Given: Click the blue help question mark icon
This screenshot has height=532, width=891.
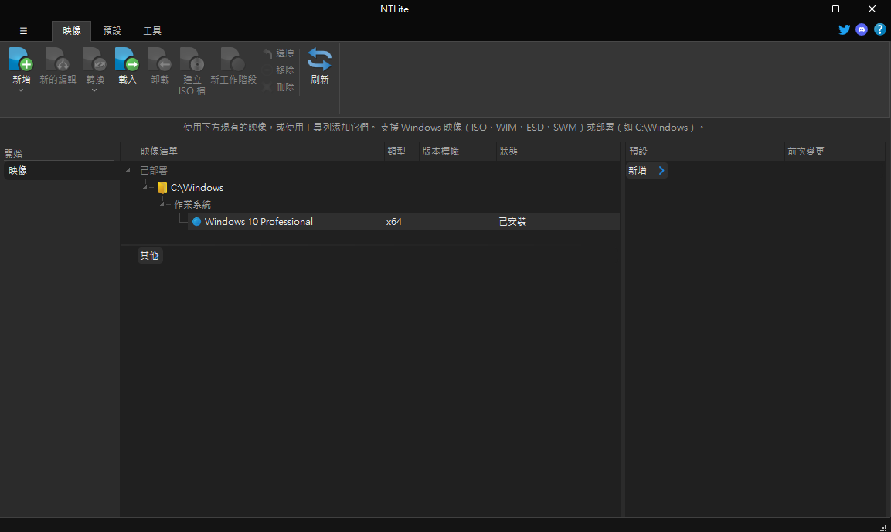Looking at the screenshot, I should (x=879, y=30).
